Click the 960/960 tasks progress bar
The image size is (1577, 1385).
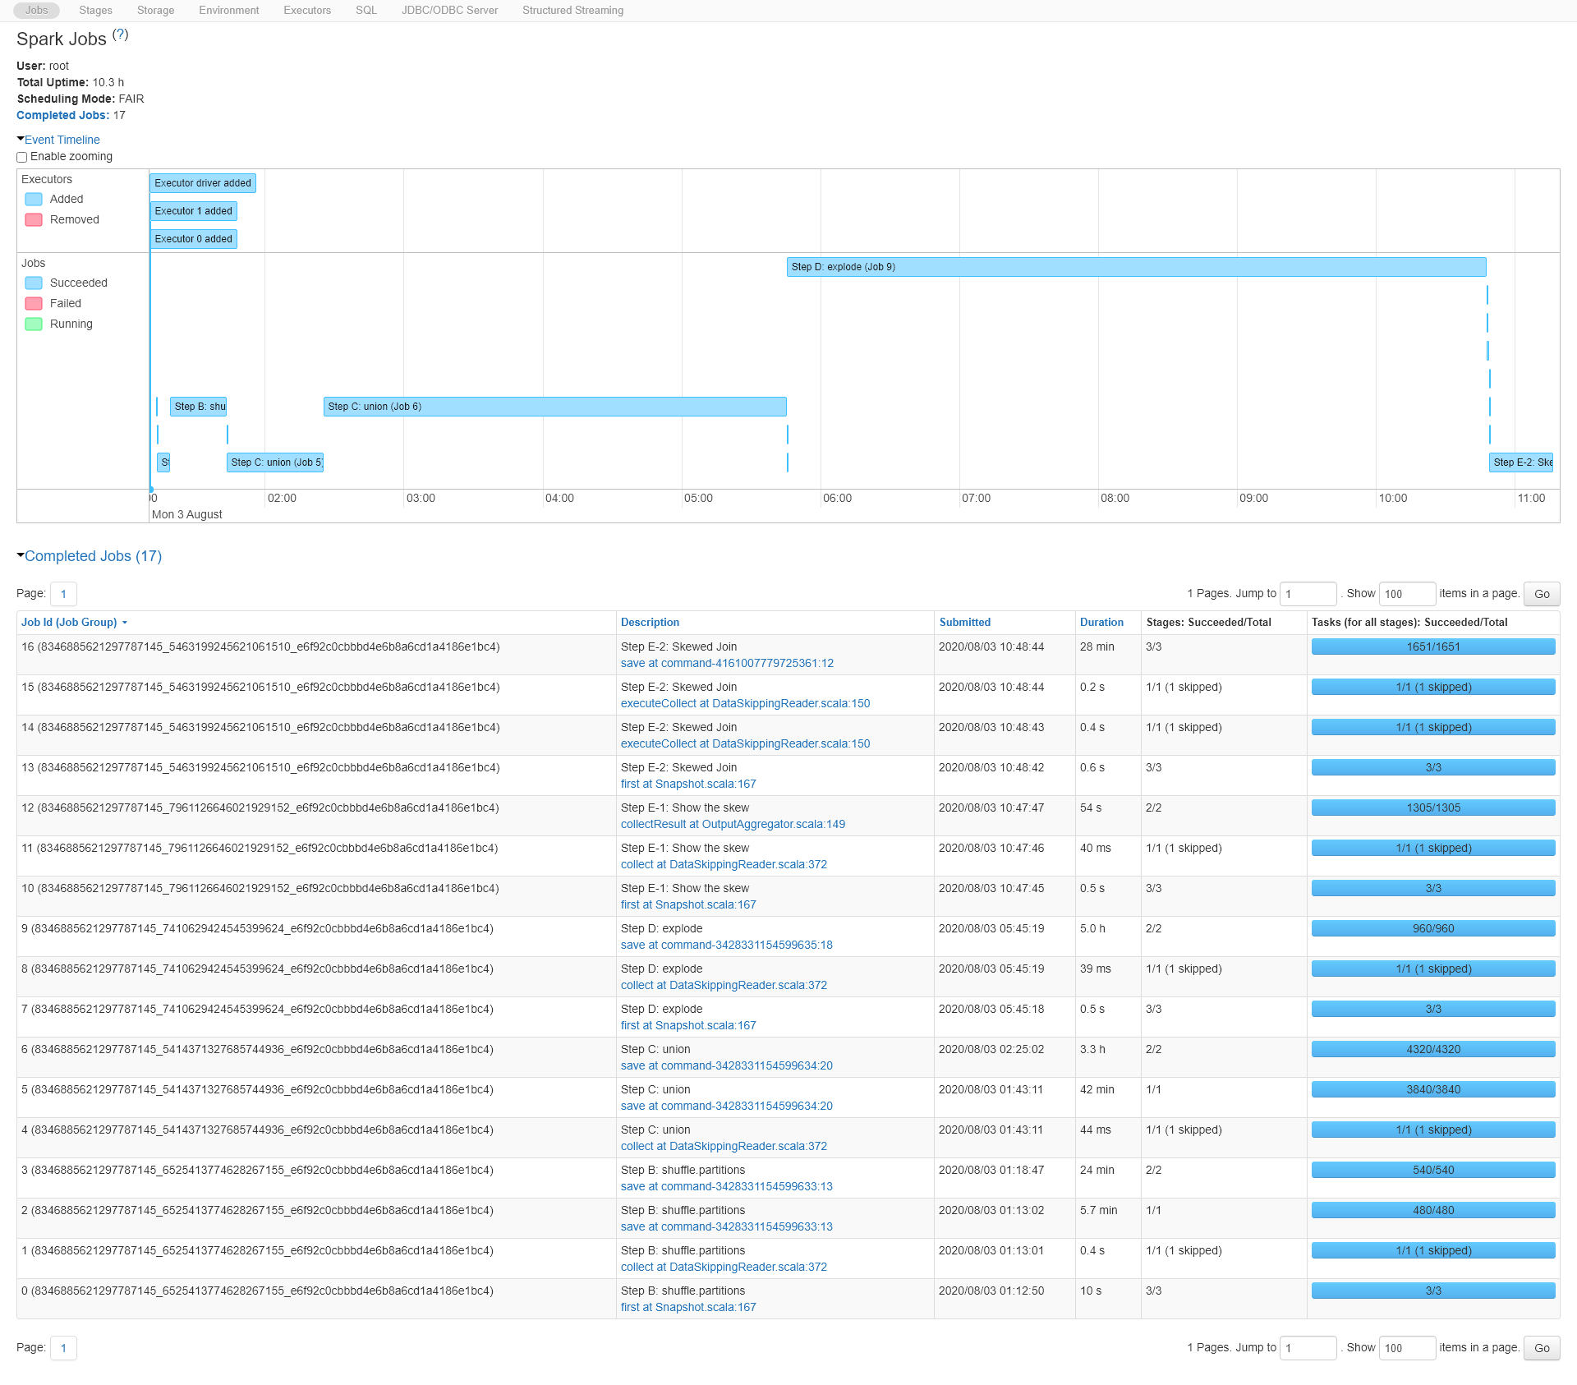coord(1433,928)
